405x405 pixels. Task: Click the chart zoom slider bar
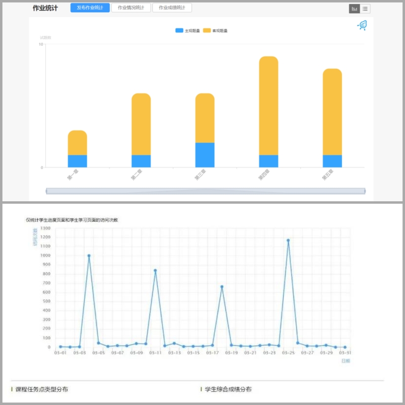point(206,191)
